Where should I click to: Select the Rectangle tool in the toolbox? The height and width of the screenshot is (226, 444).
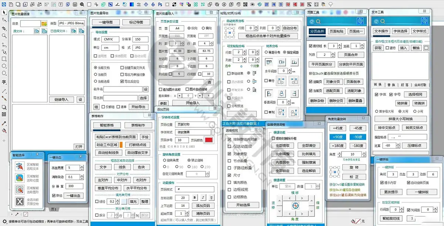4,59
